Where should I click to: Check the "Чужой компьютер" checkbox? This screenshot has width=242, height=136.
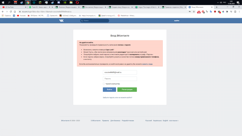104,84
